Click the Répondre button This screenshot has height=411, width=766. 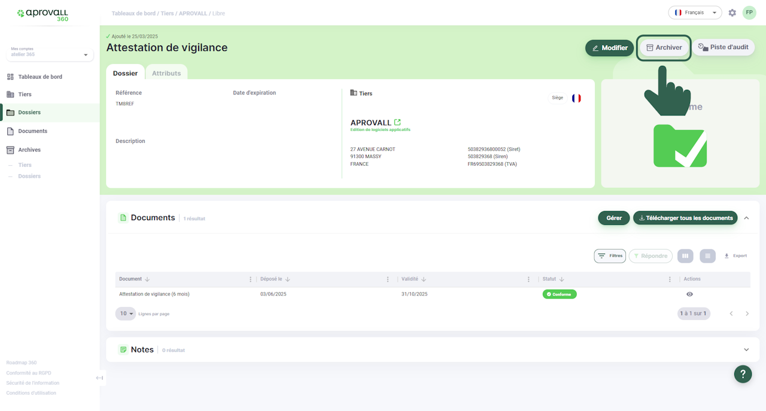click(x=651, y=256)
